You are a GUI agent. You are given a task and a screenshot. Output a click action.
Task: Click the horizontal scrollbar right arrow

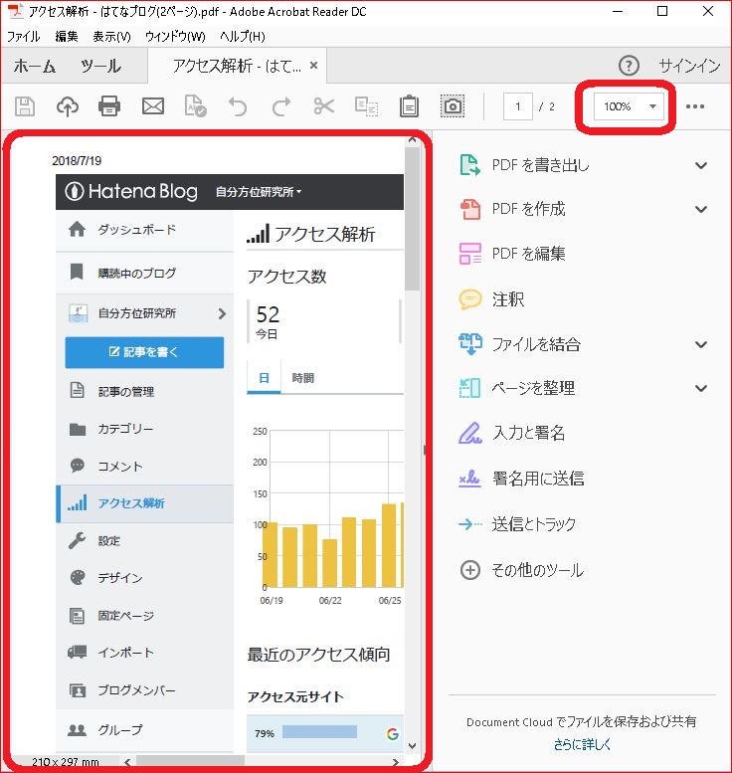click(x=395, y=762)
